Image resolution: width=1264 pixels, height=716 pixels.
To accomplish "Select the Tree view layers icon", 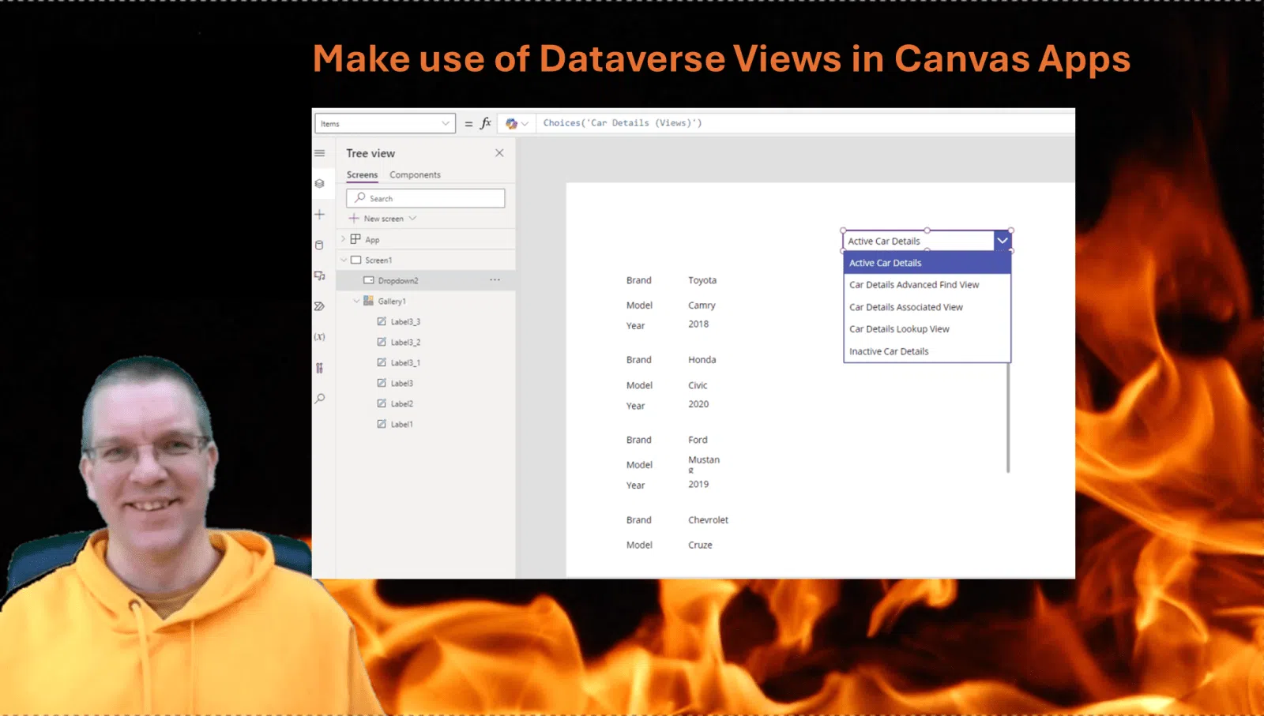I will point(320,183).
